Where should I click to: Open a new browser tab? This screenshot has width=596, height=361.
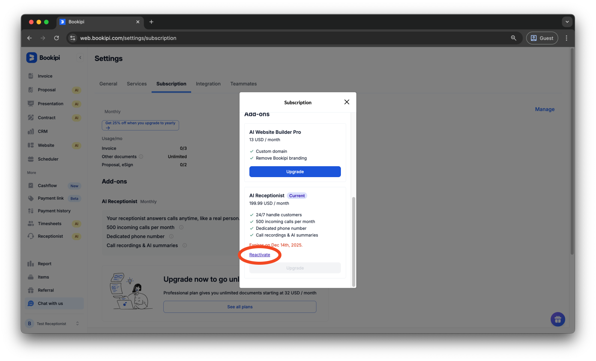tap(151, 22)
